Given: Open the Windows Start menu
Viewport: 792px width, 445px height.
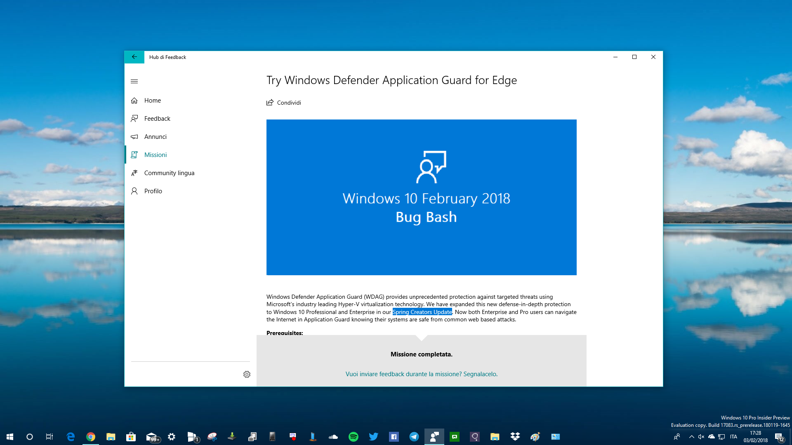Looking at the screenshot, I should (10, 437).
